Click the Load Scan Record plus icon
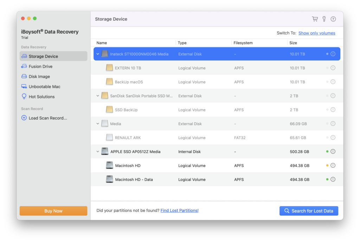This screenshot has width=360, height=242. [24, 118]
